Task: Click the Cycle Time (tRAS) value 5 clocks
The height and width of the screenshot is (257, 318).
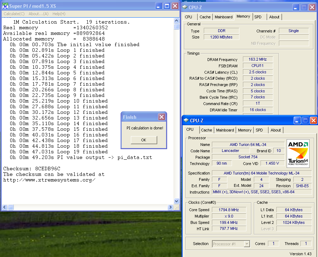Action: [x=258, y=91]
